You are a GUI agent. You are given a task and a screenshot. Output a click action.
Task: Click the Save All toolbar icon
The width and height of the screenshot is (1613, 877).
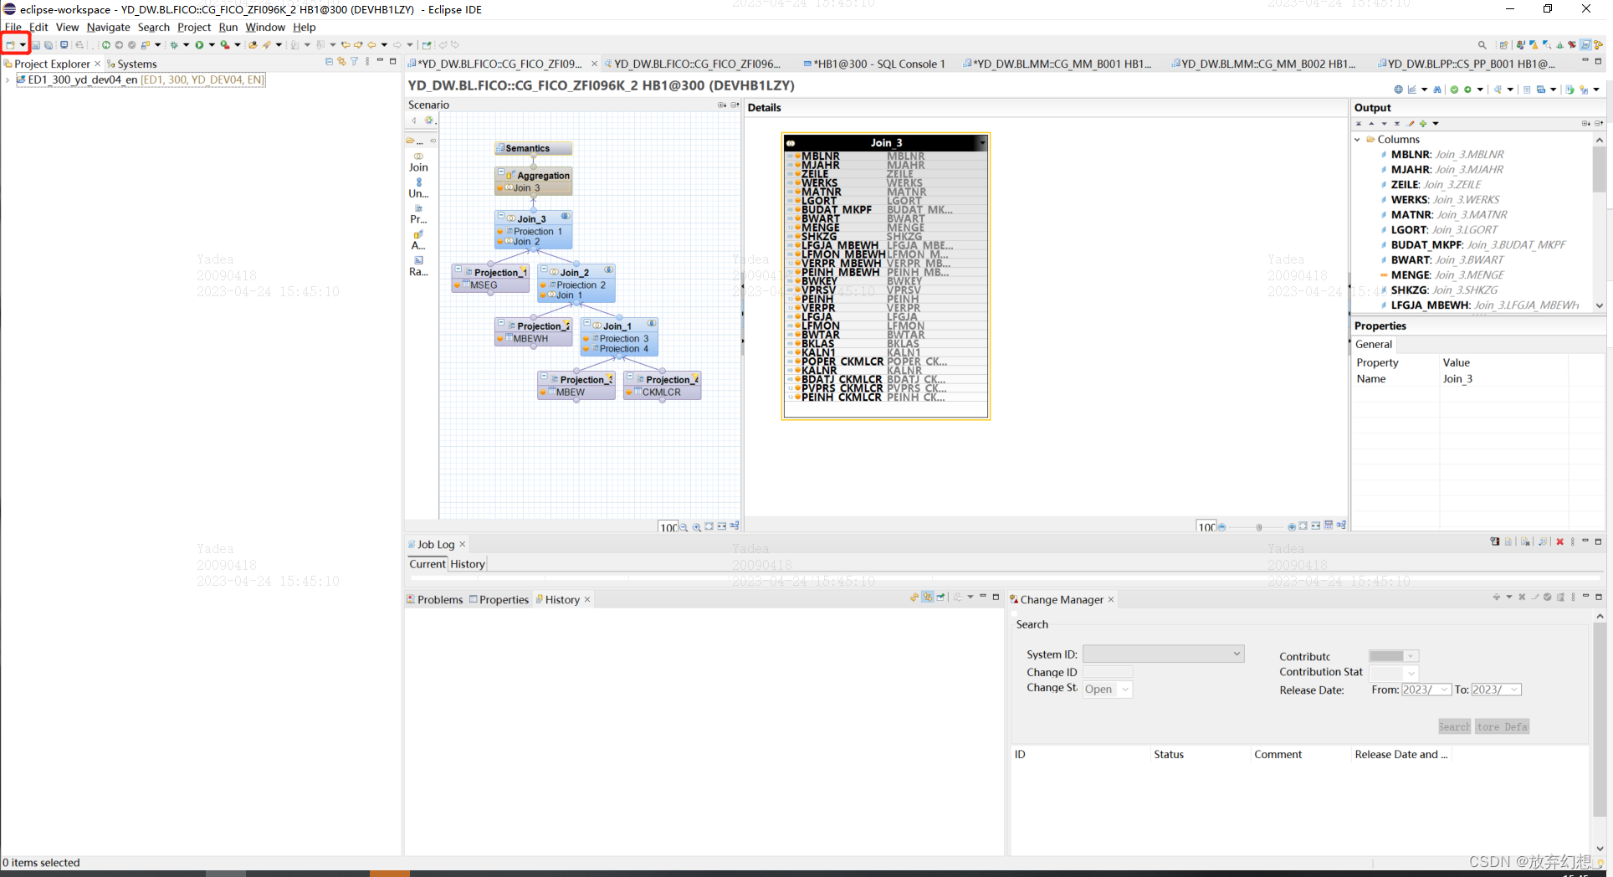(x=49, y=45)
